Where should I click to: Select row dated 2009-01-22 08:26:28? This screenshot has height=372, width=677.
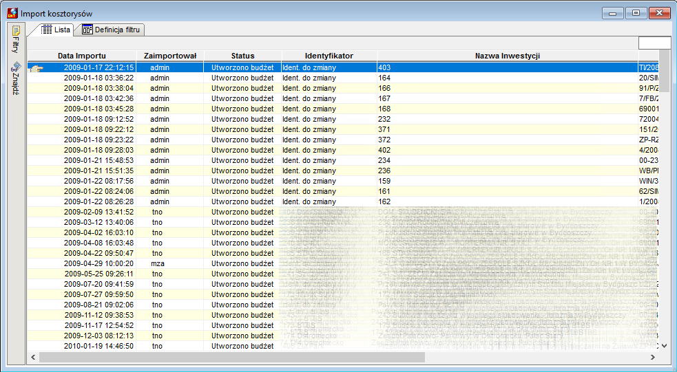(343, 202)
